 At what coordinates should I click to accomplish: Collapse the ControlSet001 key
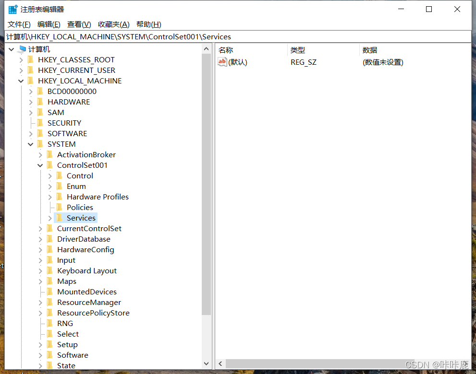pos(40,165)
